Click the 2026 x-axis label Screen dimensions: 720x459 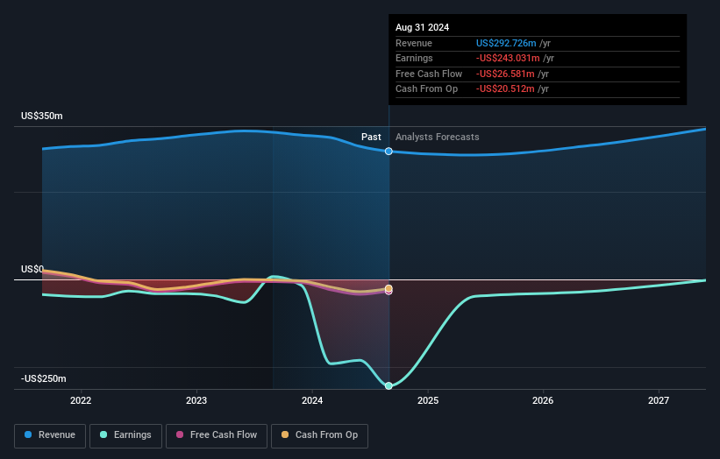[543, 400]
